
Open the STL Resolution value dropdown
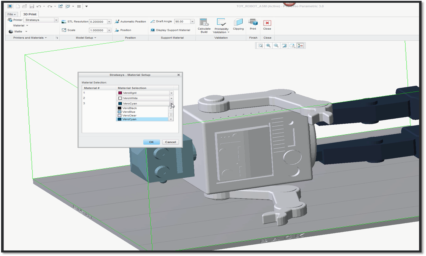[x=109, y=22]
